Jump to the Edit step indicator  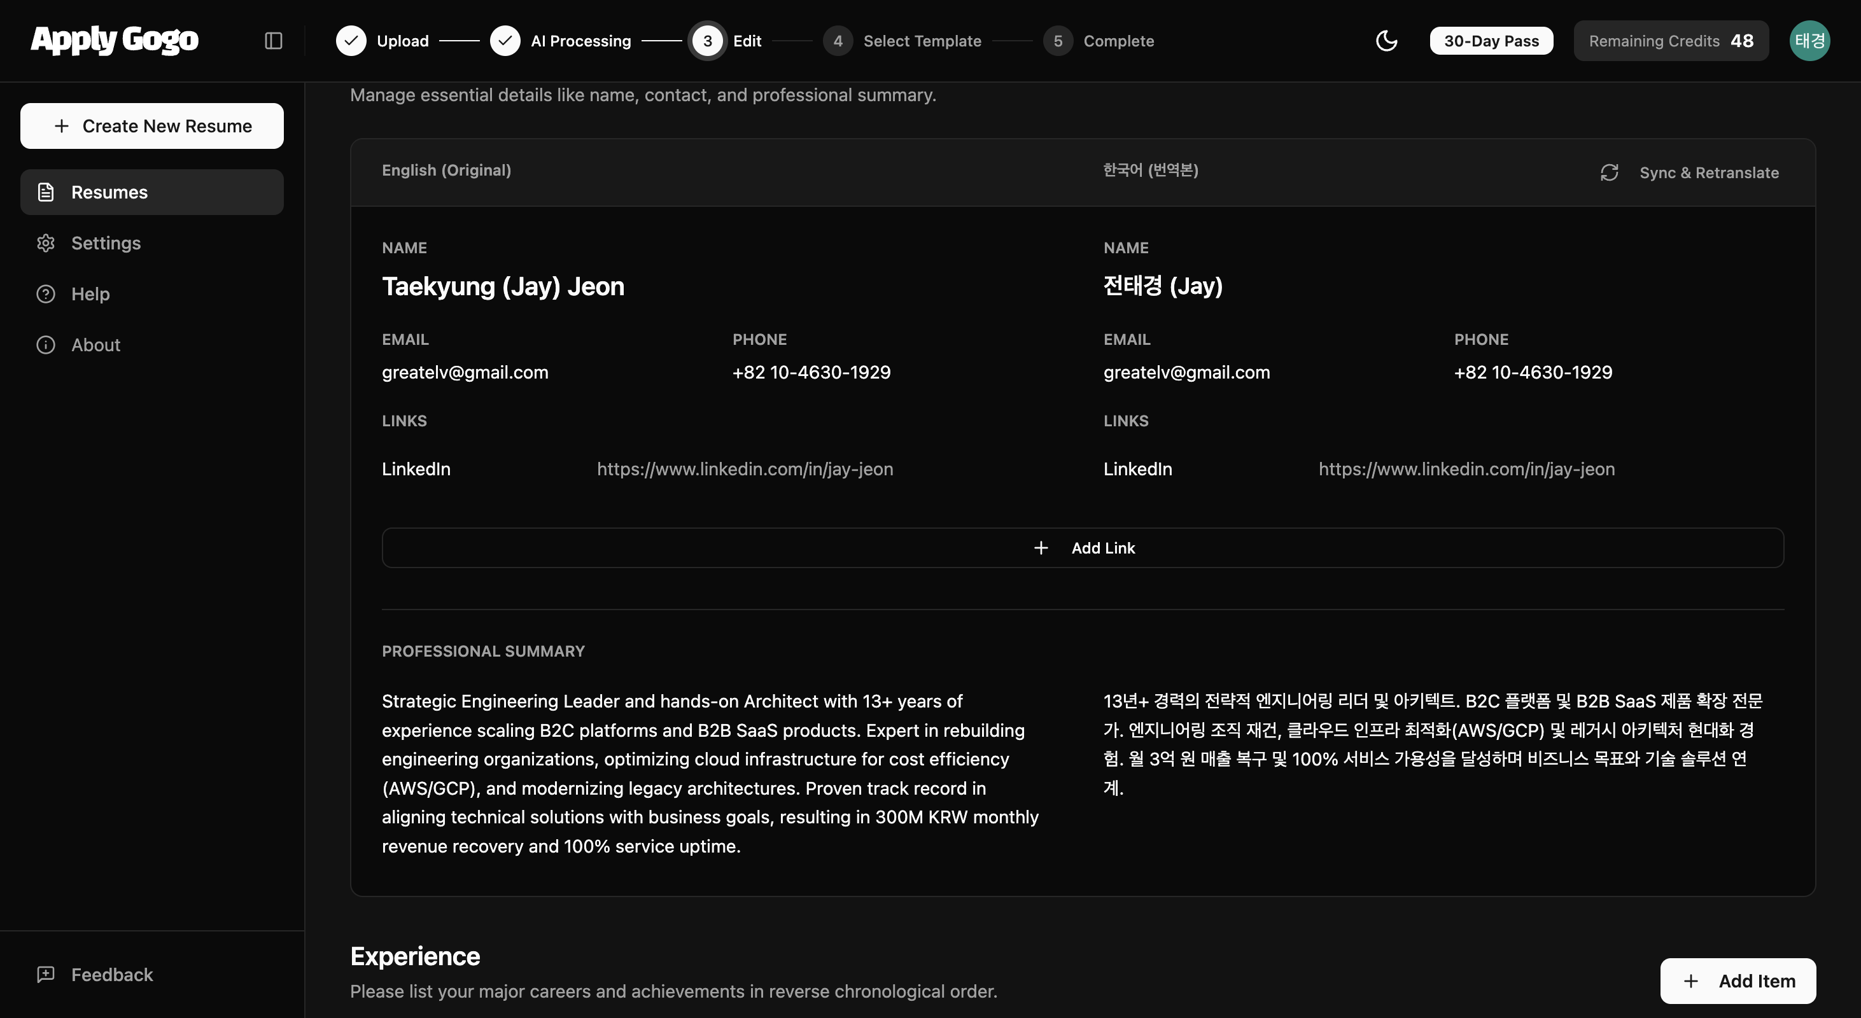click(706, 41)
